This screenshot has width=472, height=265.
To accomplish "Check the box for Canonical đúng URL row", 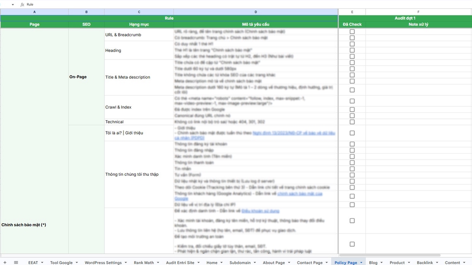I will (352, 116).
